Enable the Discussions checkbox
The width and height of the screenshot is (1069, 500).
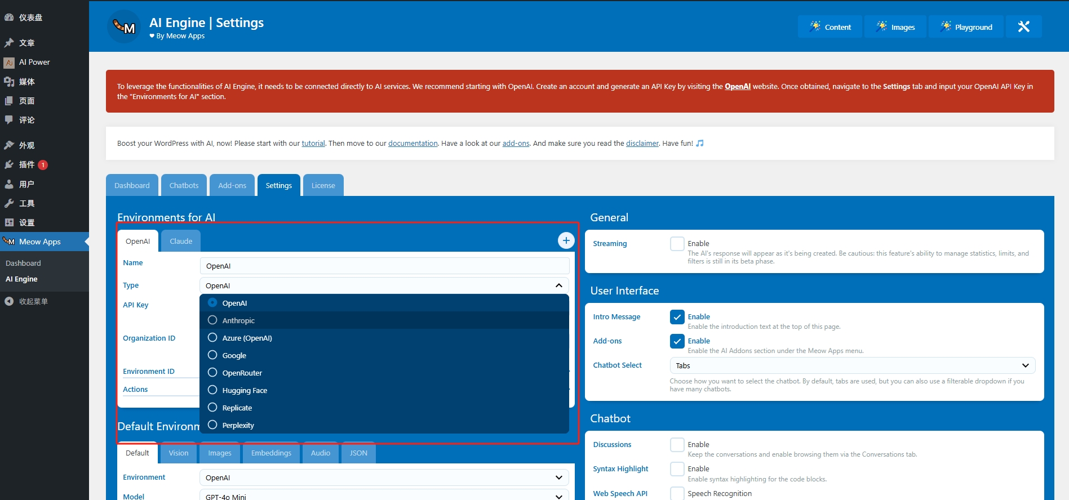click(x=677, y=444)
